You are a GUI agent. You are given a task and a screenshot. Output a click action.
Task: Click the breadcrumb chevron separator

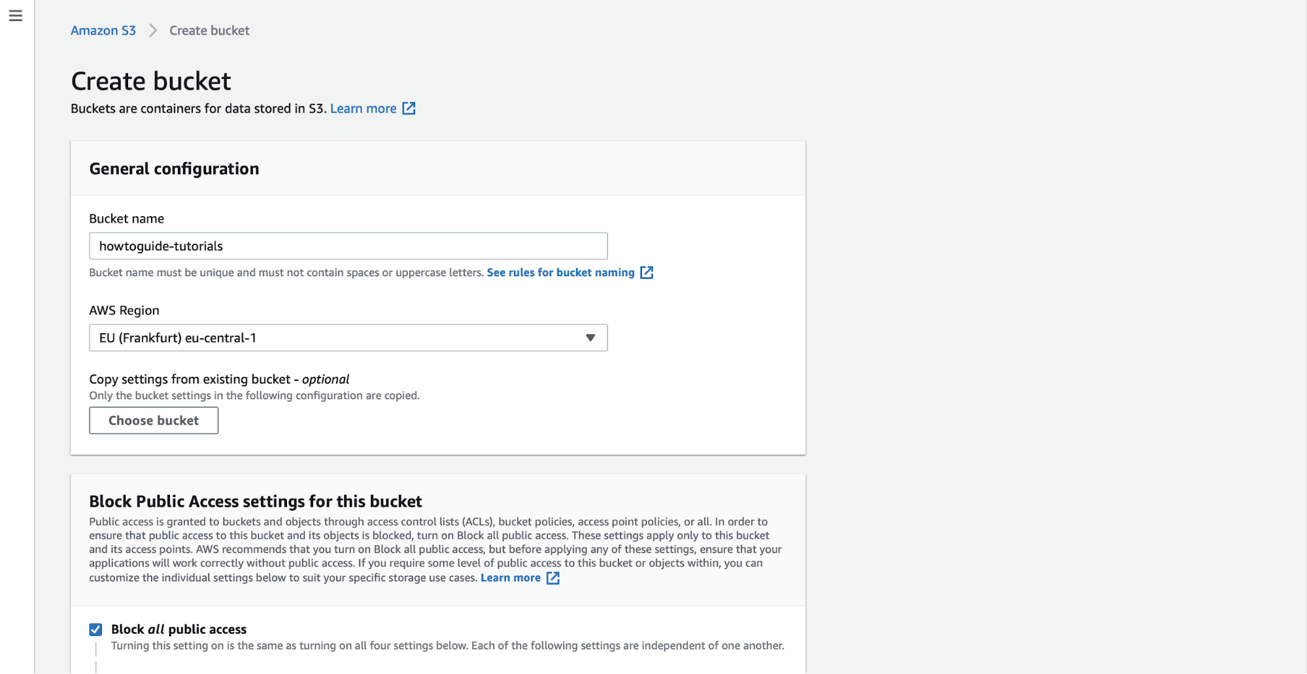coord(153,31)
